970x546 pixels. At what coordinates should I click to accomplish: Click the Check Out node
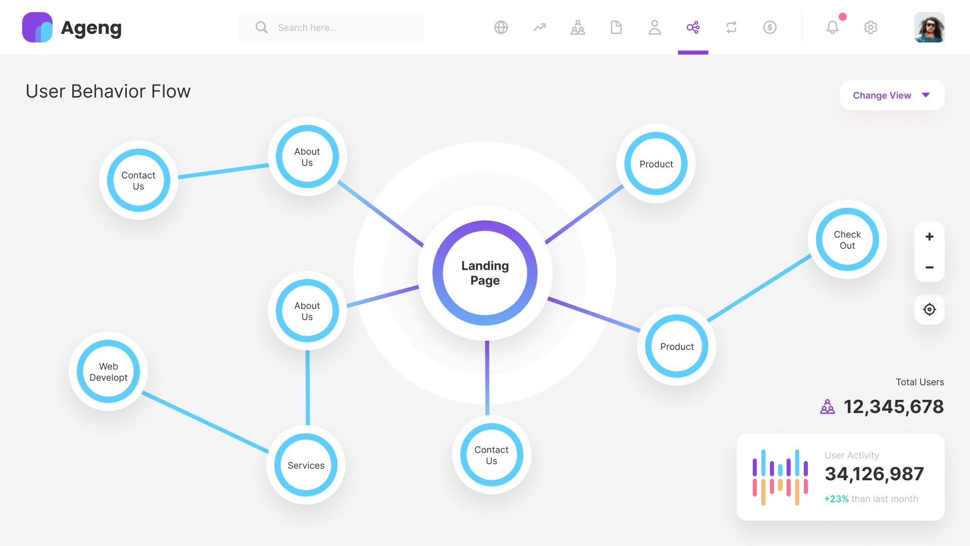(x=847, y=240)
